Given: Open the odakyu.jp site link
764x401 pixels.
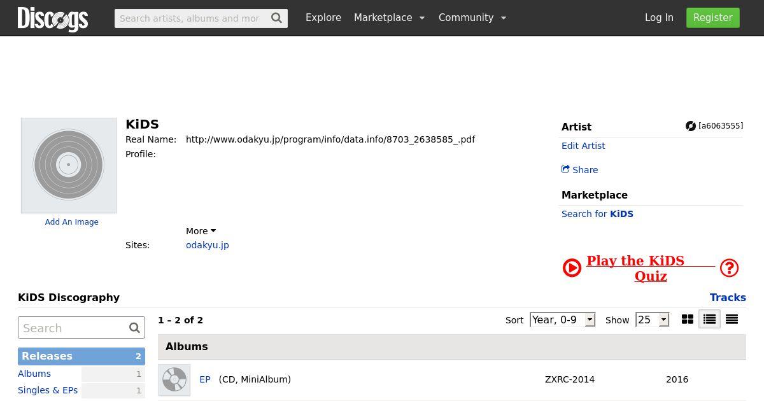Looking at the screenshot, I should click(208, 245).
